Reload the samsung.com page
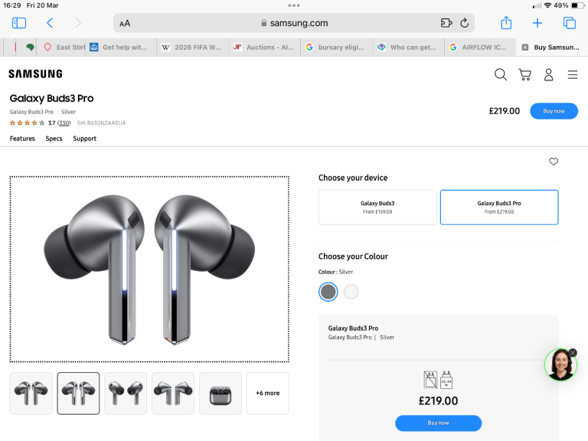588x441 pixels. pos(464,23)
